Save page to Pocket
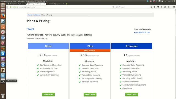The height and width of the screenshot is (99, 176). (158, 7)
